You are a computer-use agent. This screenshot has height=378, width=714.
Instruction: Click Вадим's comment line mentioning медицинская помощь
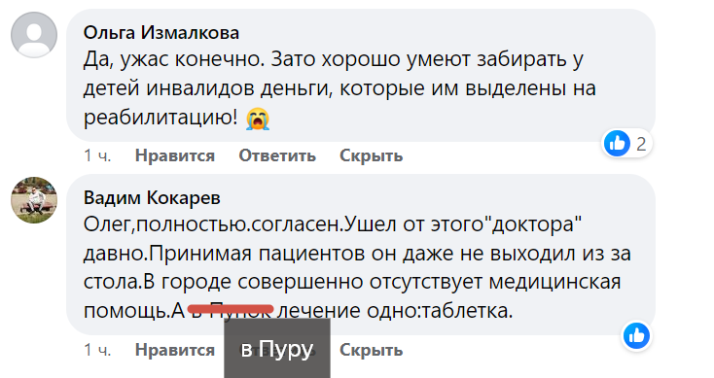point(352,282)
